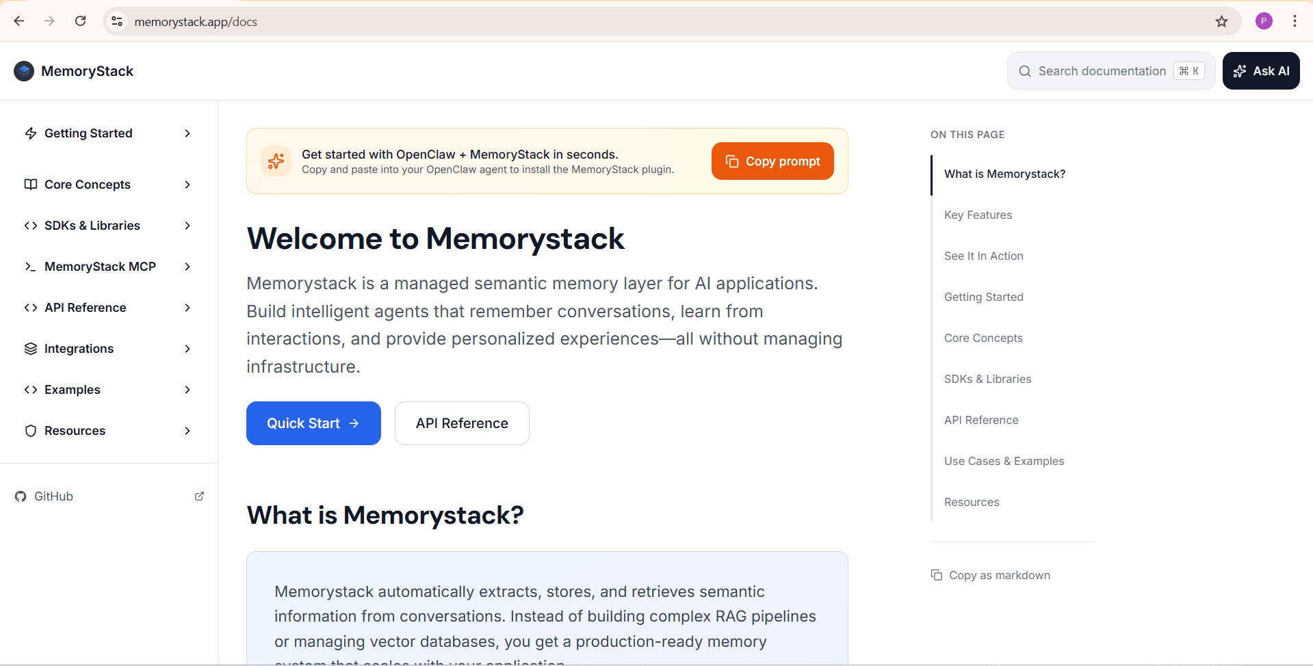Jump to SDKs & Libraries in page outline

tap(987, 379)
